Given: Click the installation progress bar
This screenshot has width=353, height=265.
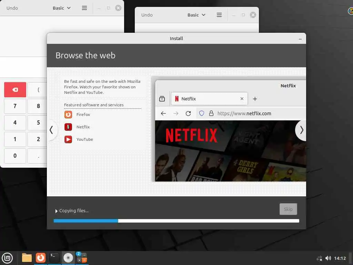Looking at the screenshot, I should (176, 221).
